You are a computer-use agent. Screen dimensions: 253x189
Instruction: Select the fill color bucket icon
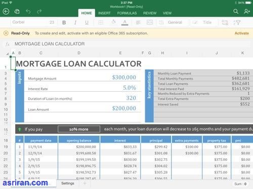113,22
